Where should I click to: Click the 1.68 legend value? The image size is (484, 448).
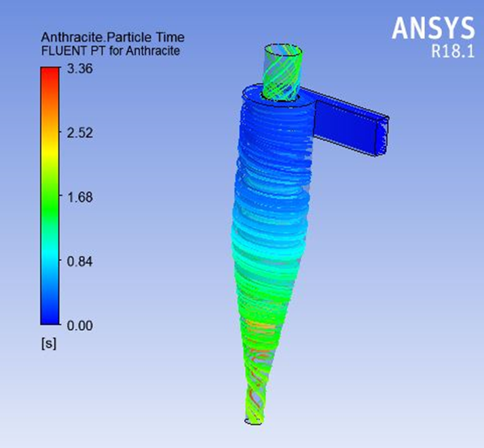[79, 197]
